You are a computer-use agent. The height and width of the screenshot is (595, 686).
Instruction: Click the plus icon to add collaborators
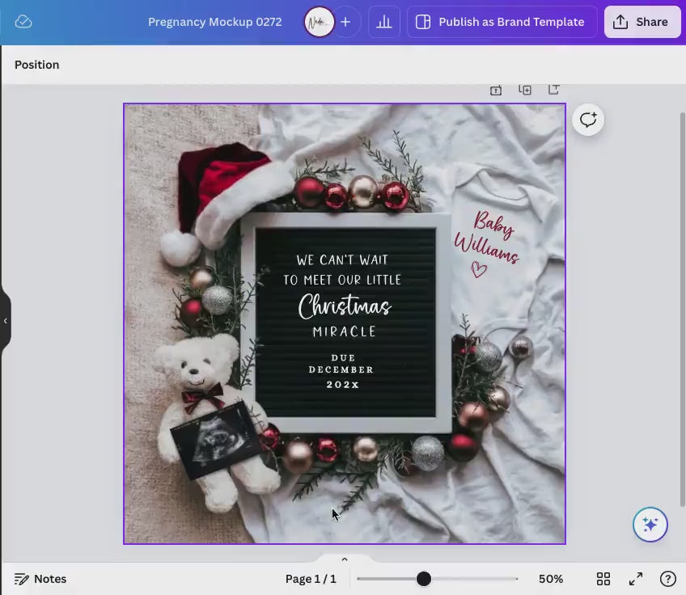(x=345, y=22)
